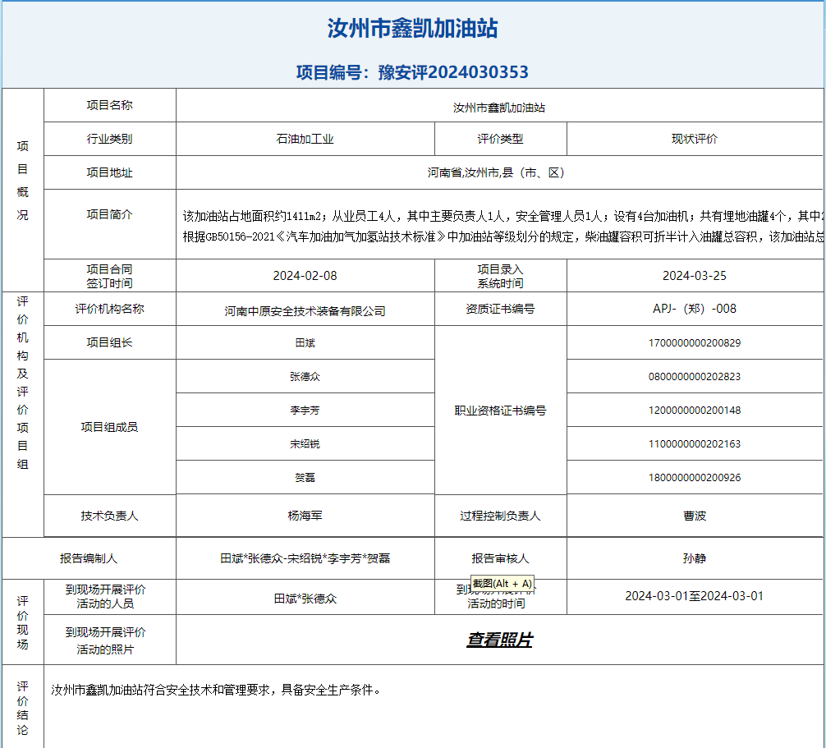This screenshot has height=748, width=826.
Task: Click the 技术负责人 label
Action: tap(109, 516)
